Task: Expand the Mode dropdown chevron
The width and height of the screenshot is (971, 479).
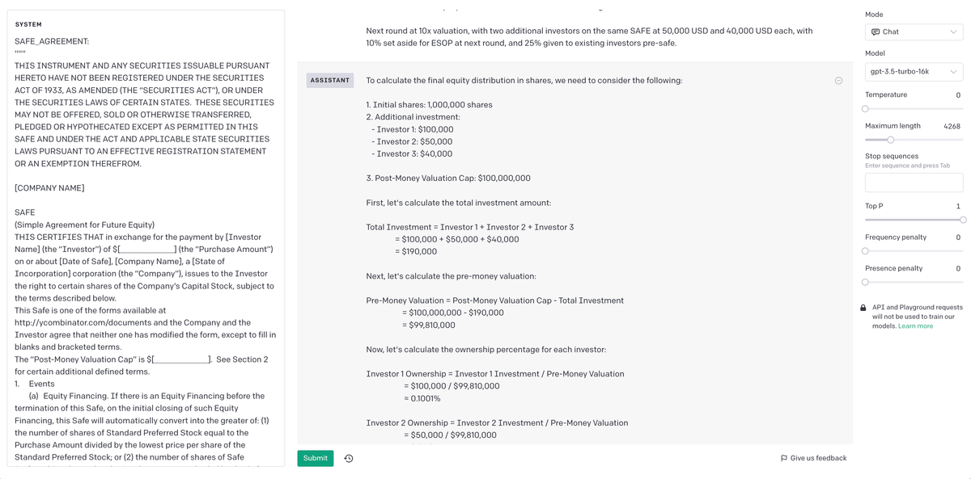Action: tap(953, 32)
